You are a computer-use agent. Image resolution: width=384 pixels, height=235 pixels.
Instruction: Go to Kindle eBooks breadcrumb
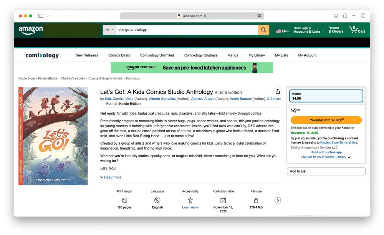click(48, 78)
